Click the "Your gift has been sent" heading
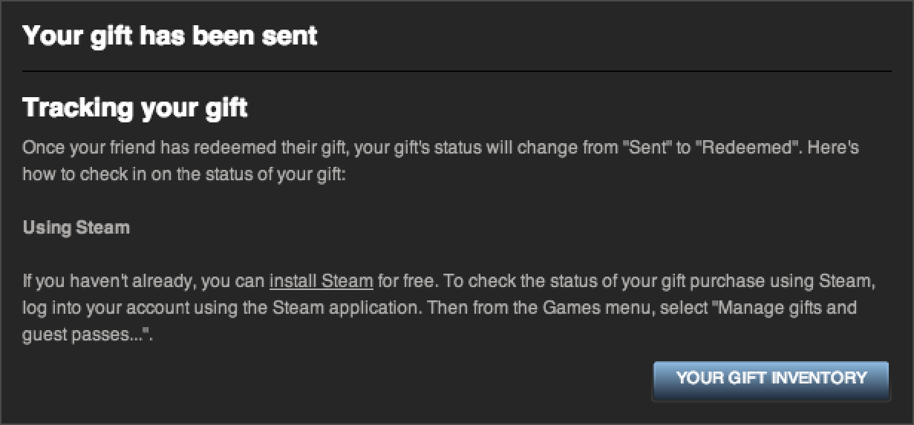914x425 pixels. coord(170,35)
